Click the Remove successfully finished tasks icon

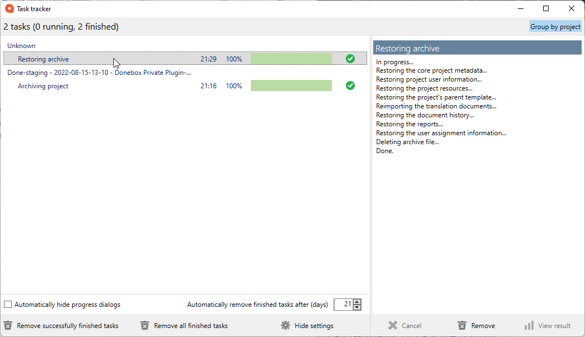(x=9, y=325)
